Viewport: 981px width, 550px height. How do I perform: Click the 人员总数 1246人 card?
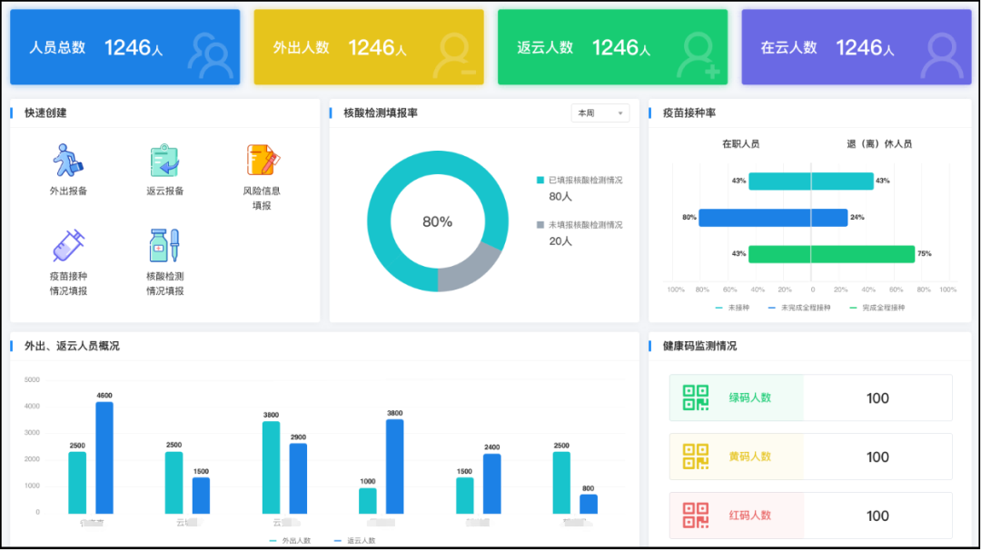coord(124,46)
